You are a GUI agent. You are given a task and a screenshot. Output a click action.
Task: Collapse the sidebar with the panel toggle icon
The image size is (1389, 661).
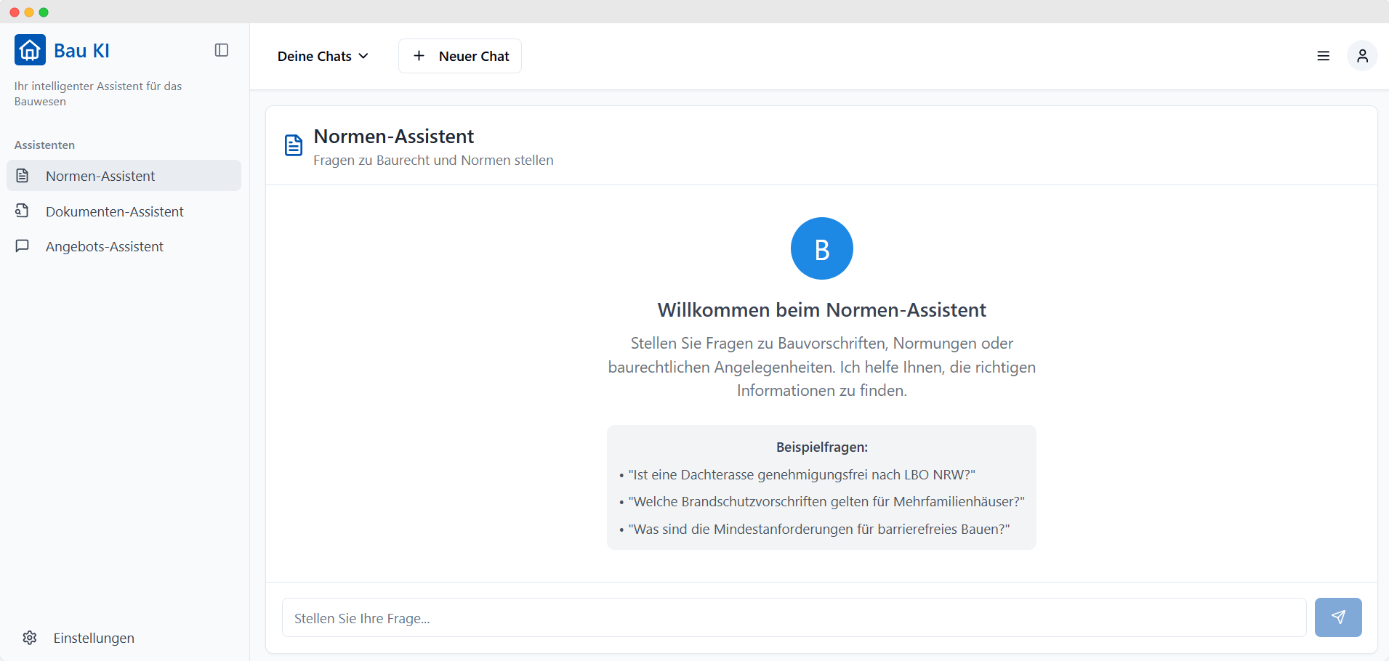(222, 50)
